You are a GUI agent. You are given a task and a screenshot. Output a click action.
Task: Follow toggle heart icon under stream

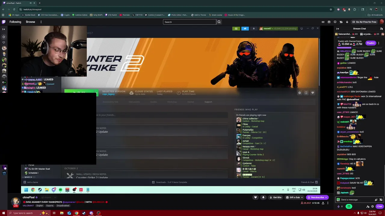tap(255, 197)
